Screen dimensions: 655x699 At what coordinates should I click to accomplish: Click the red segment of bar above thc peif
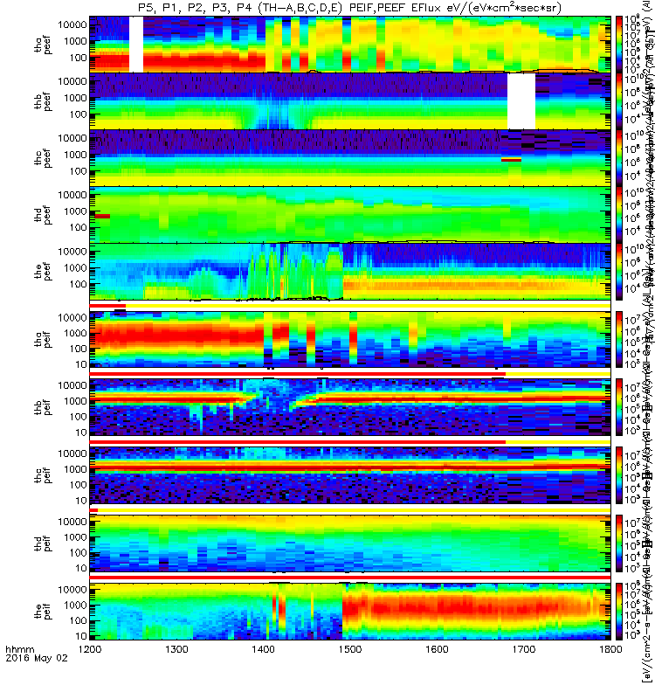(297, 442)
